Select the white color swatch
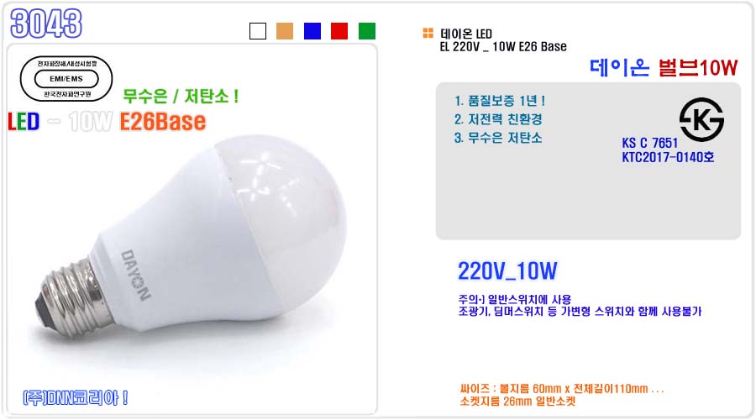Image resolution: width=756 pixels, height=420 pixels. pos(258,31)
